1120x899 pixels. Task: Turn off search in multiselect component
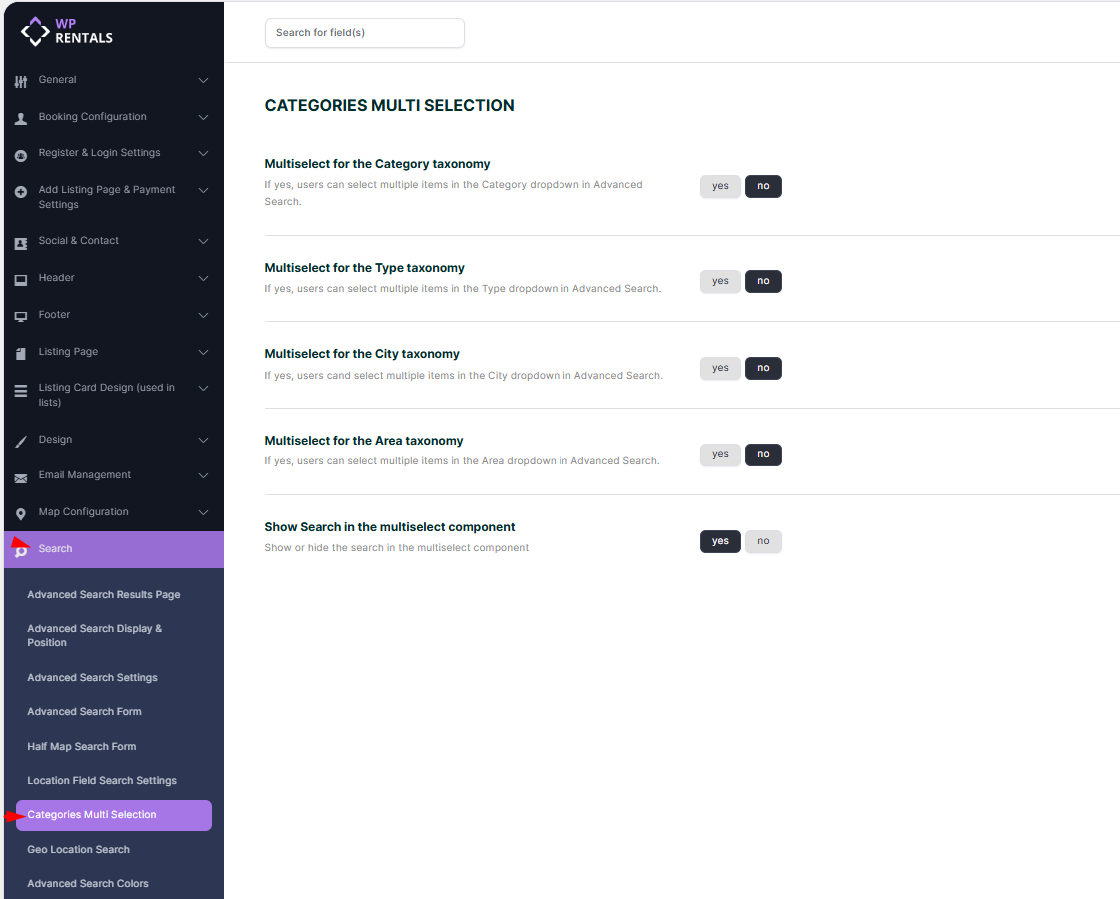coord(763,542)
